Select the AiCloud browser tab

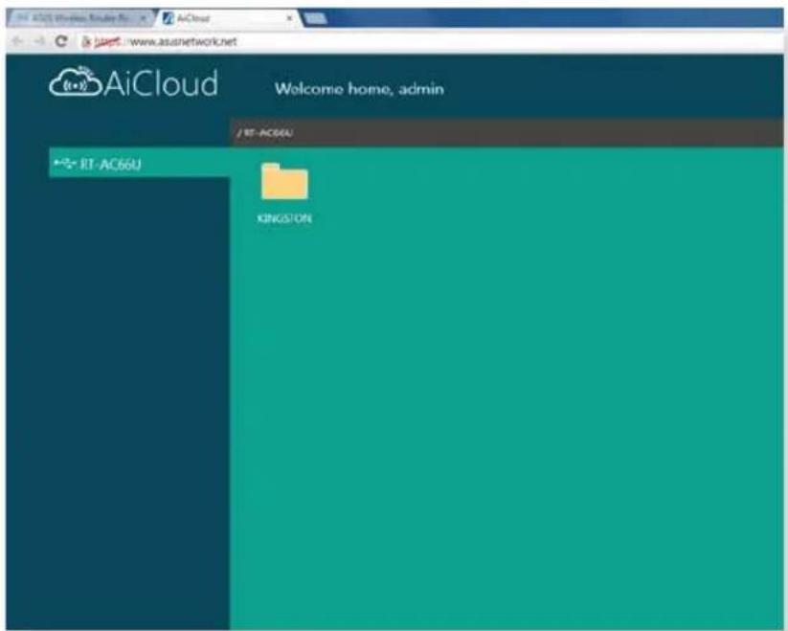(229, 18)
